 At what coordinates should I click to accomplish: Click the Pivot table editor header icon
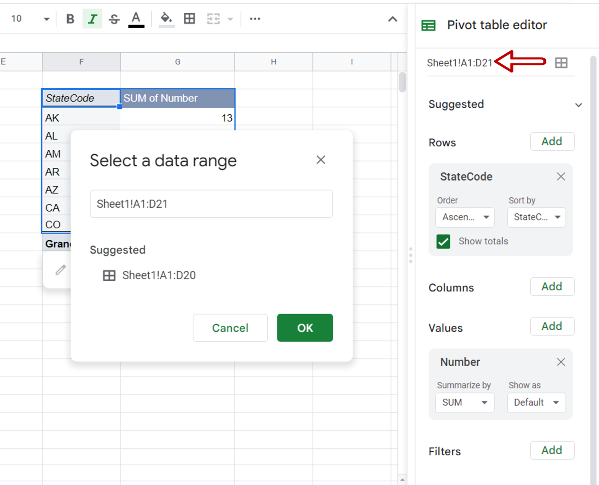click(x=428, y=25)
